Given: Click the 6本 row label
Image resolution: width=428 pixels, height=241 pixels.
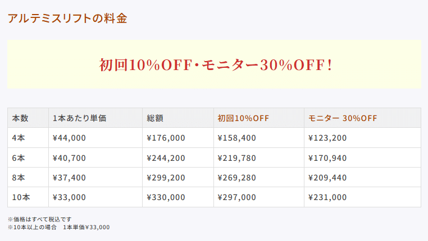Looking at the screenshot, I should (19, 157).
